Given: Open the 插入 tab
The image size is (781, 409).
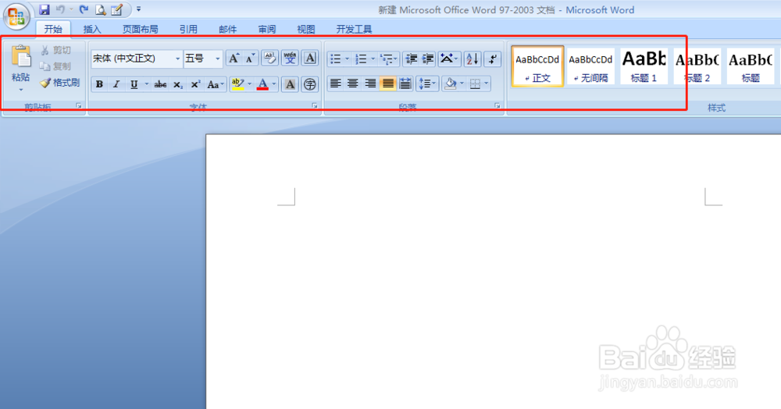Looking at the screenshot, I should point(92,30).
